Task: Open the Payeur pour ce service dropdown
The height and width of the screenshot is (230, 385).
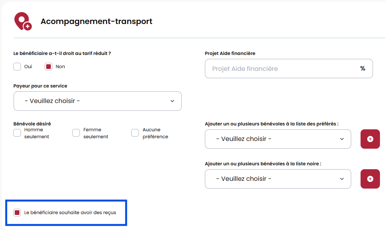Action: [97, 101]
